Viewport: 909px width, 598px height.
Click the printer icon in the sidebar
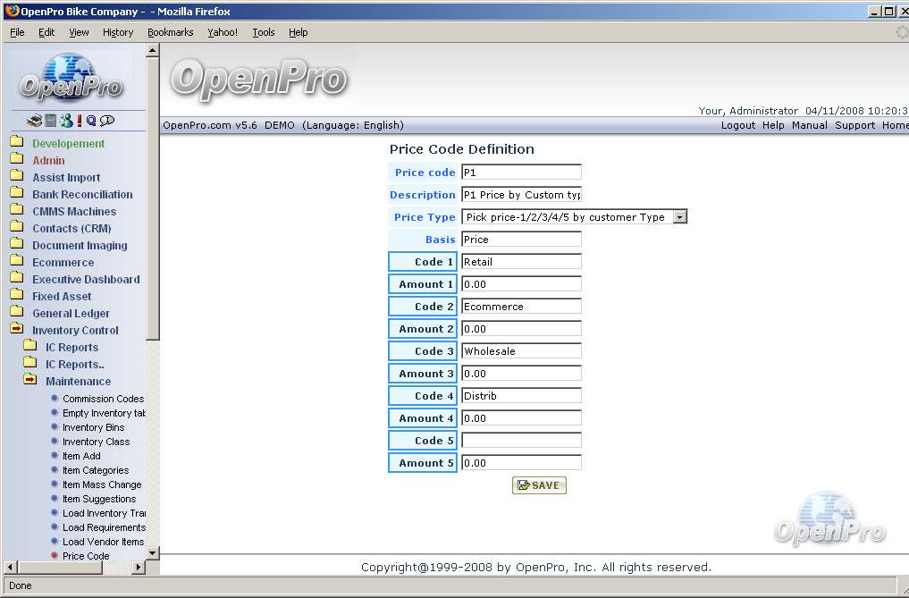tap(35, 121)
